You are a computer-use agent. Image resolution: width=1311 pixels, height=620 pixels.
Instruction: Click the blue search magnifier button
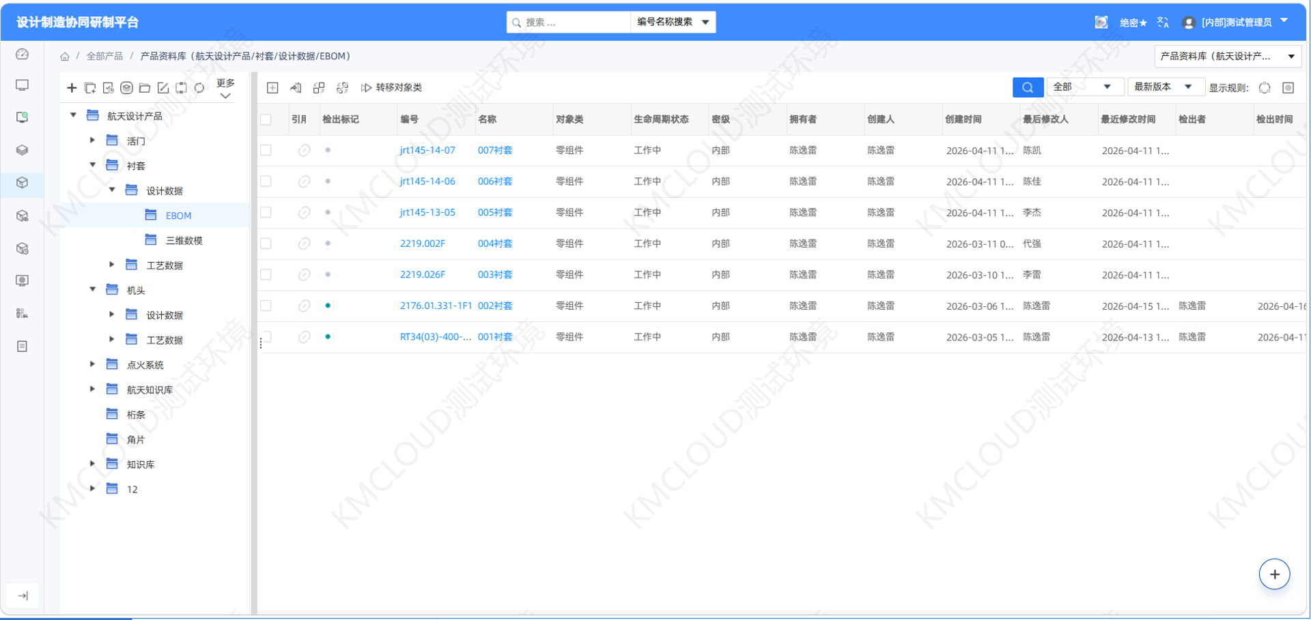[x=1028, y=87]
